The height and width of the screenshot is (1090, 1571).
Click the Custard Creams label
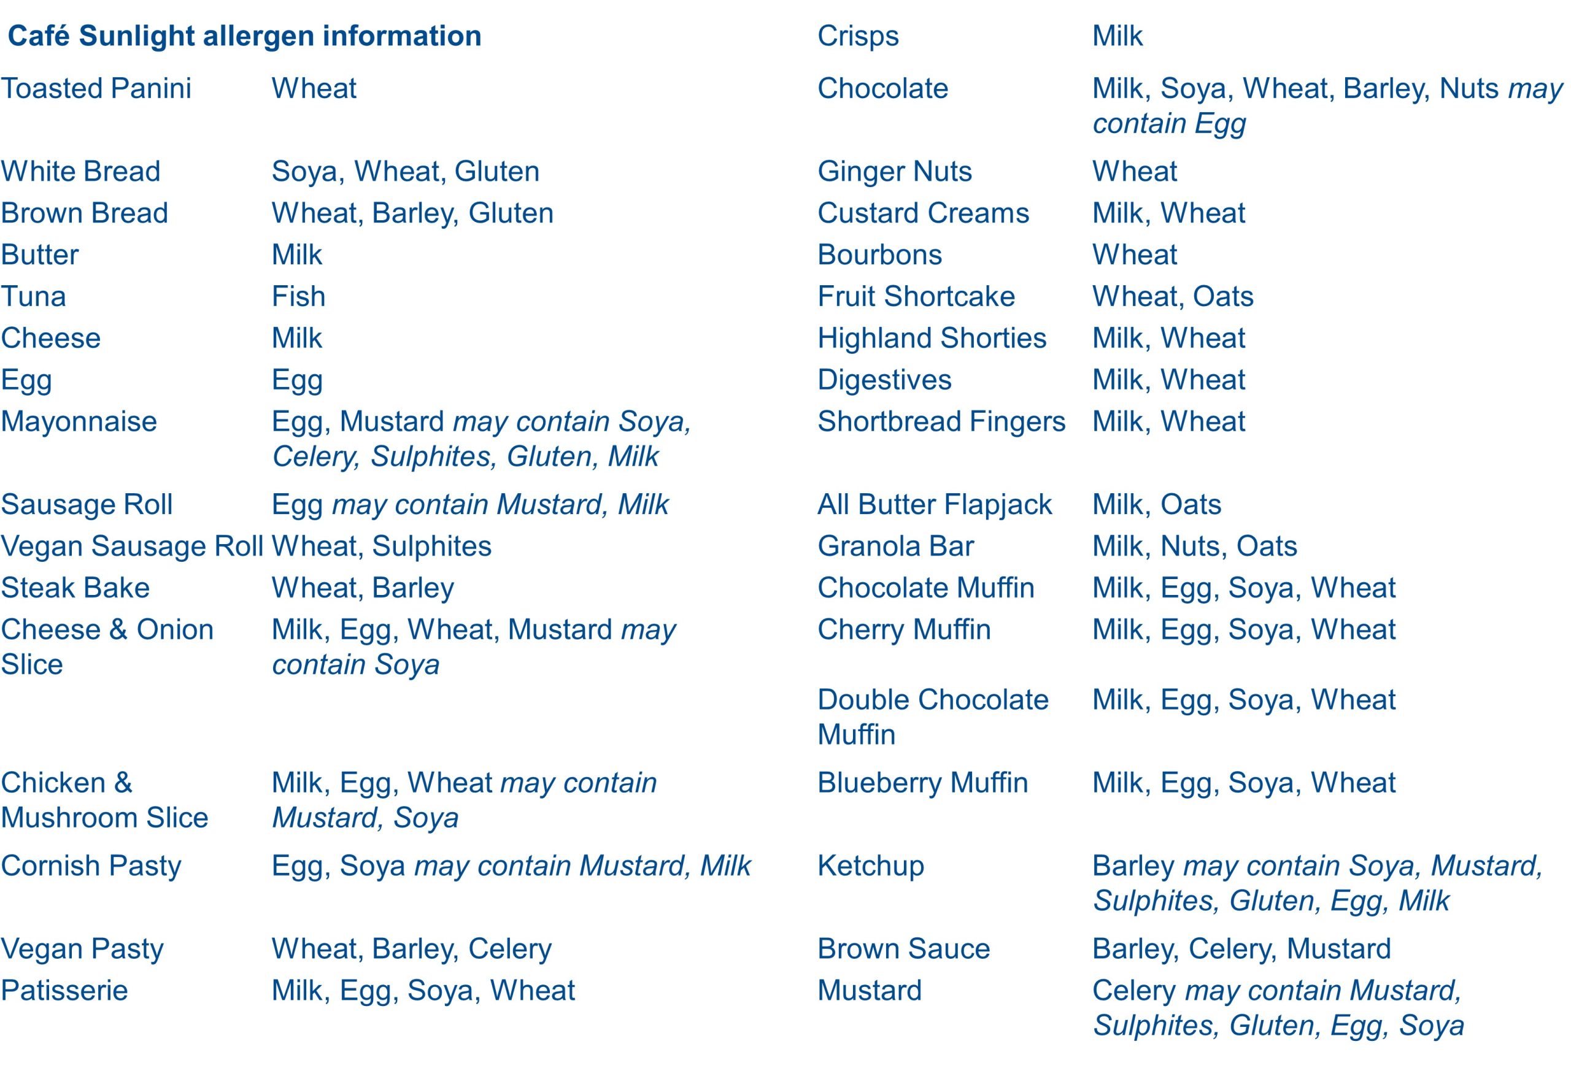tap(923, 213)
